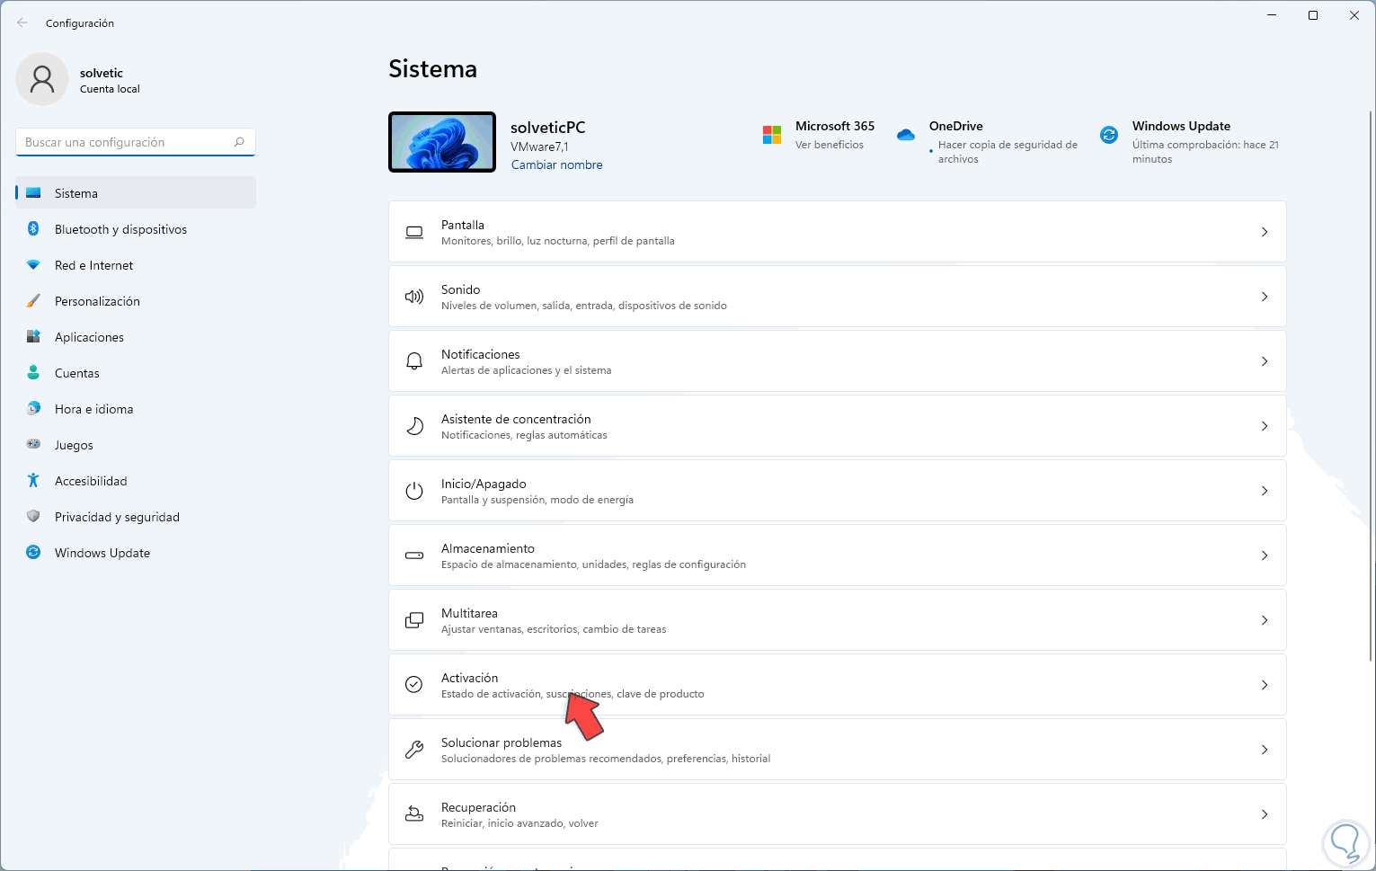Viewport: 1376px width, 871px height.
Task: Click the Bluetooth icon in sidebar
Action: click(x=33, y=229)
